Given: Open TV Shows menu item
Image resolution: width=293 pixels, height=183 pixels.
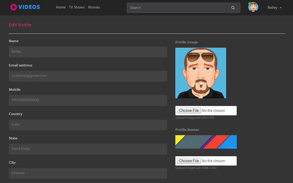Looking at the screenshot, I should coord(77,7).
